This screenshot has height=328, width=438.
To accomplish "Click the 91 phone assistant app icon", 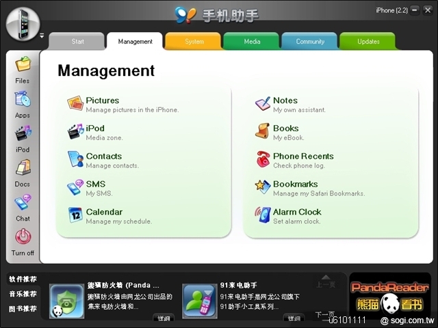I will click(199, 301).
